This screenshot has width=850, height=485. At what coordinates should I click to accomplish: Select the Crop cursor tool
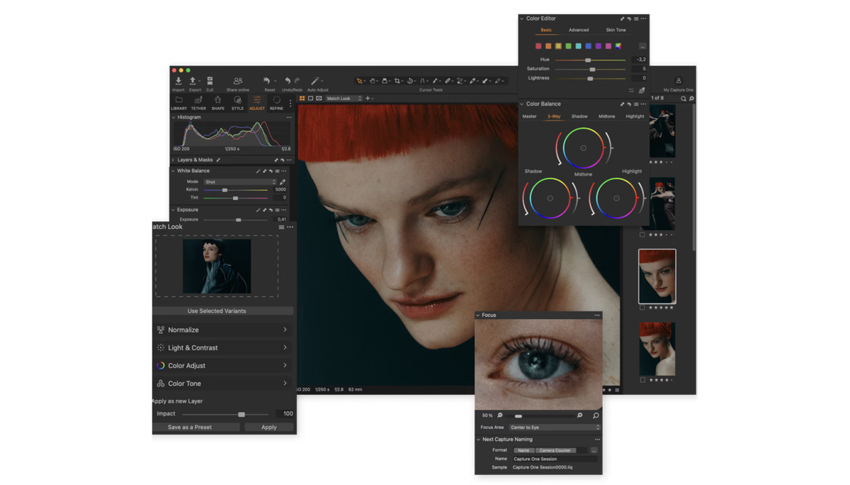tap(397, 82)
